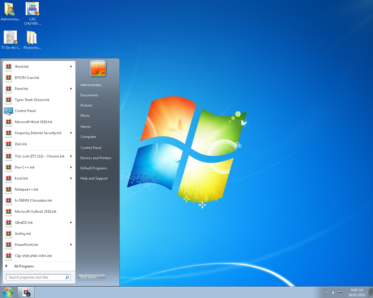Expand Trúc Linh Chrome jump list arrow
Screen dimensions: 373x298
click(71, 156)
